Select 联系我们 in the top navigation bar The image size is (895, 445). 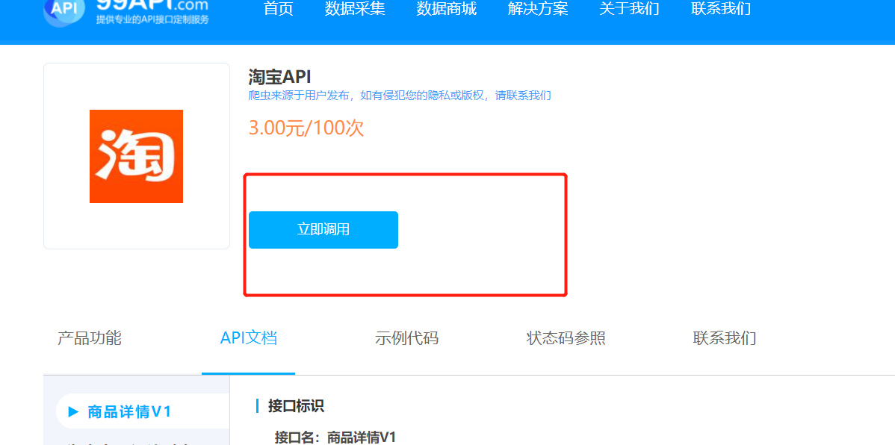[721, 9]
